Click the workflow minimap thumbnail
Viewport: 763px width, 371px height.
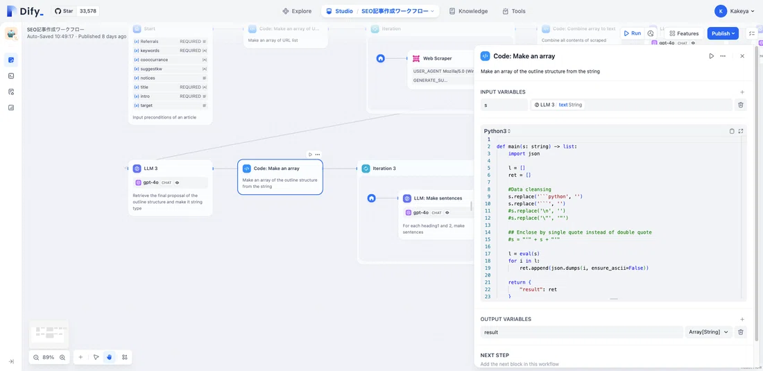tap(49, 334)
